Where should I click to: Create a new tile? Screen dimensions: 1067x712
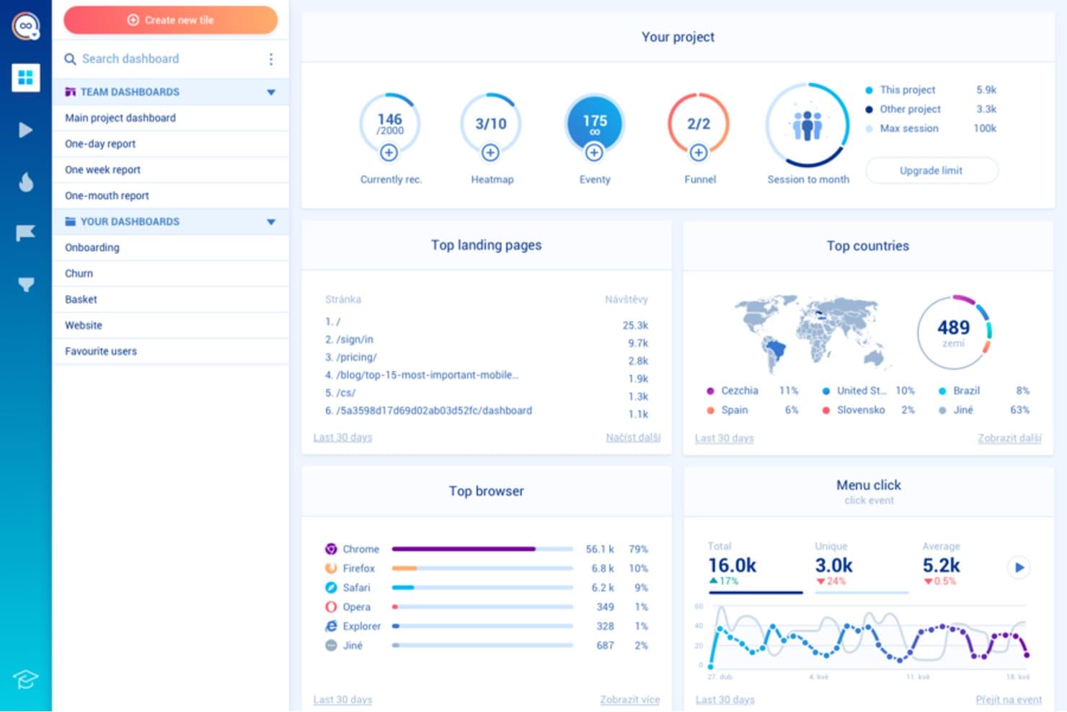click(171, 20)
